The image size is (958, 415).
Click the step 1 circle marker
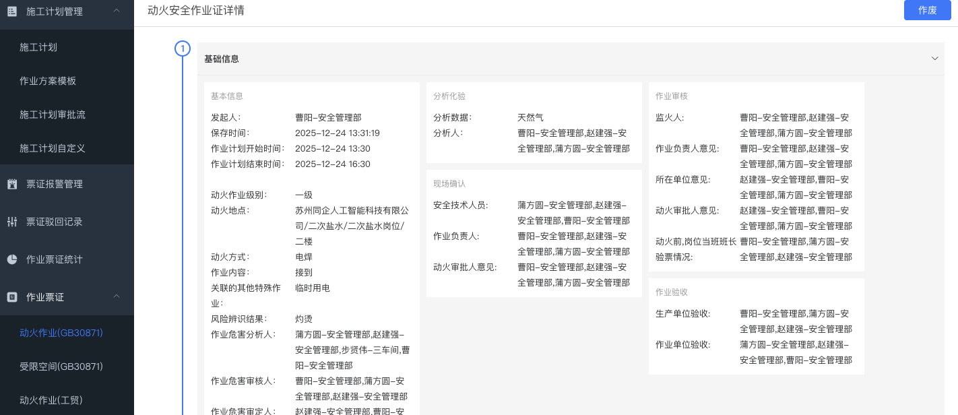pos(183,49)
